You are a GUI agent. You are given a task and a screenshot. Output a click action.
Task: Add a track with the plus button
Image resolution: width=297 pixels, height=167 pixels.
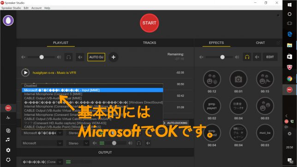coord(113,57)
